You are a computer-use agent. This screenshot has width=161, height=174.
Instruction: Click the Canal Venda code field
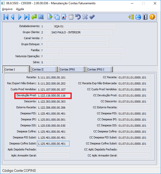click(x=45, y=38)
